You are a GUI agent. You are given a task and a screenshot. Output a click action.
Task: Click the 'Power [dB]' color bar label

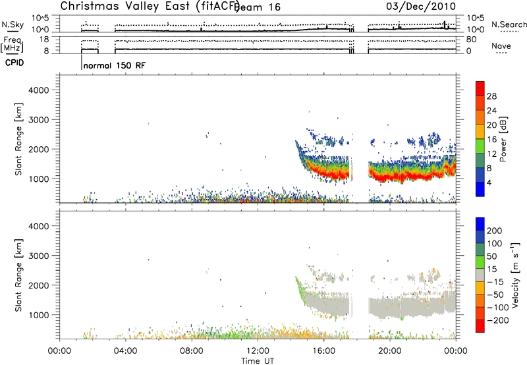coord(503,139)
